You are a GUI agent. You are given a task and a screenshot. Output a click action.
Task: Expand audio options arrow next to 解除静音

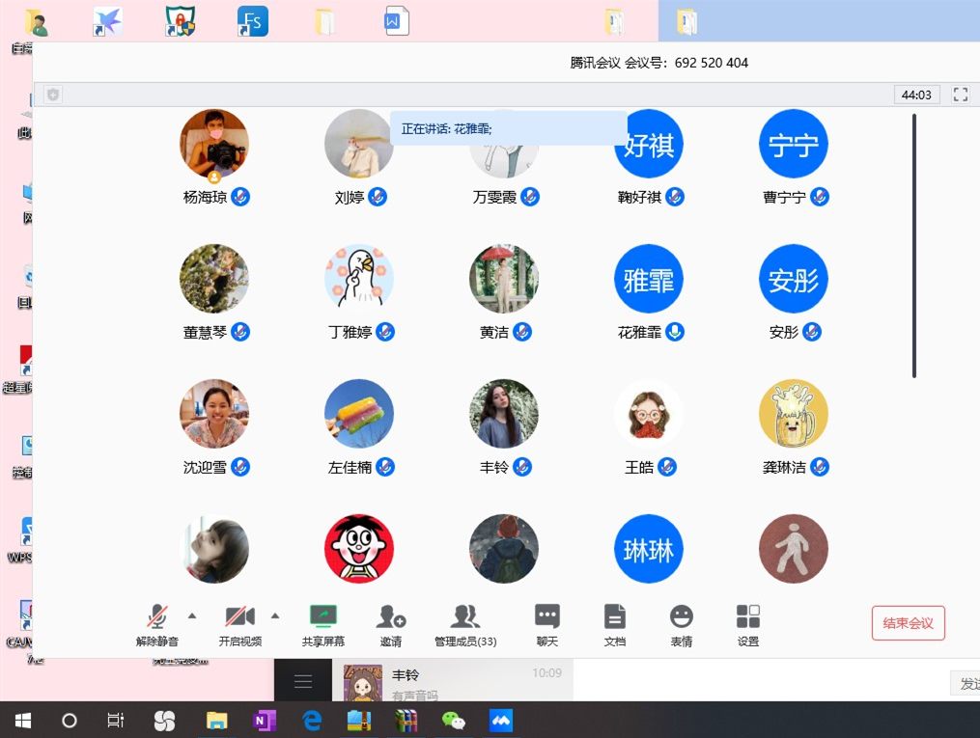click(x=191, y=615)
